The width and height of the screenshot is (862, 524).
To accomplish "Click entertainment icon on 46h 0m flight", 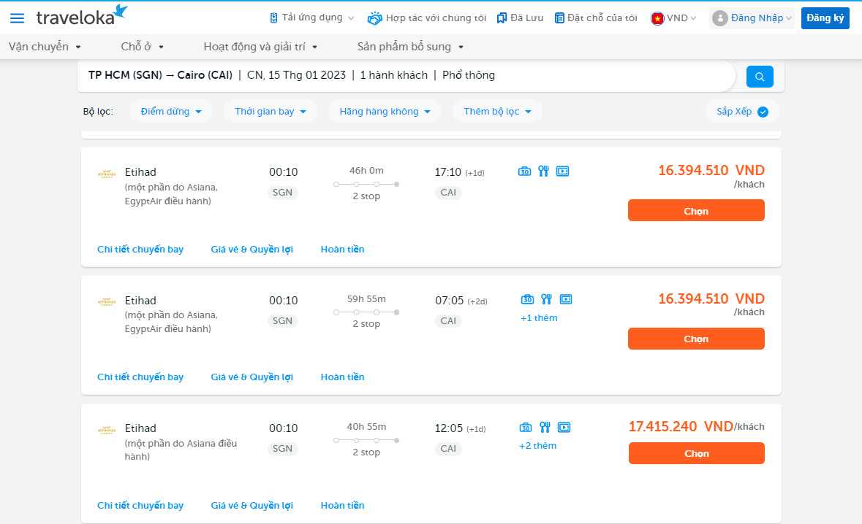I will point(562,172).
